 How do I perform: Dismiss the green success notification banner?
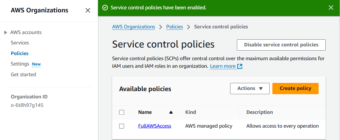tap(331, 8)
